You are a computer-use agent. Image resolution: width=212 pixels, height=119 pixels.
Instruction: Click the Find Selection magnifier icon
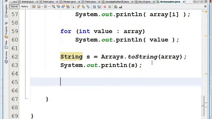tap(54, 7)
